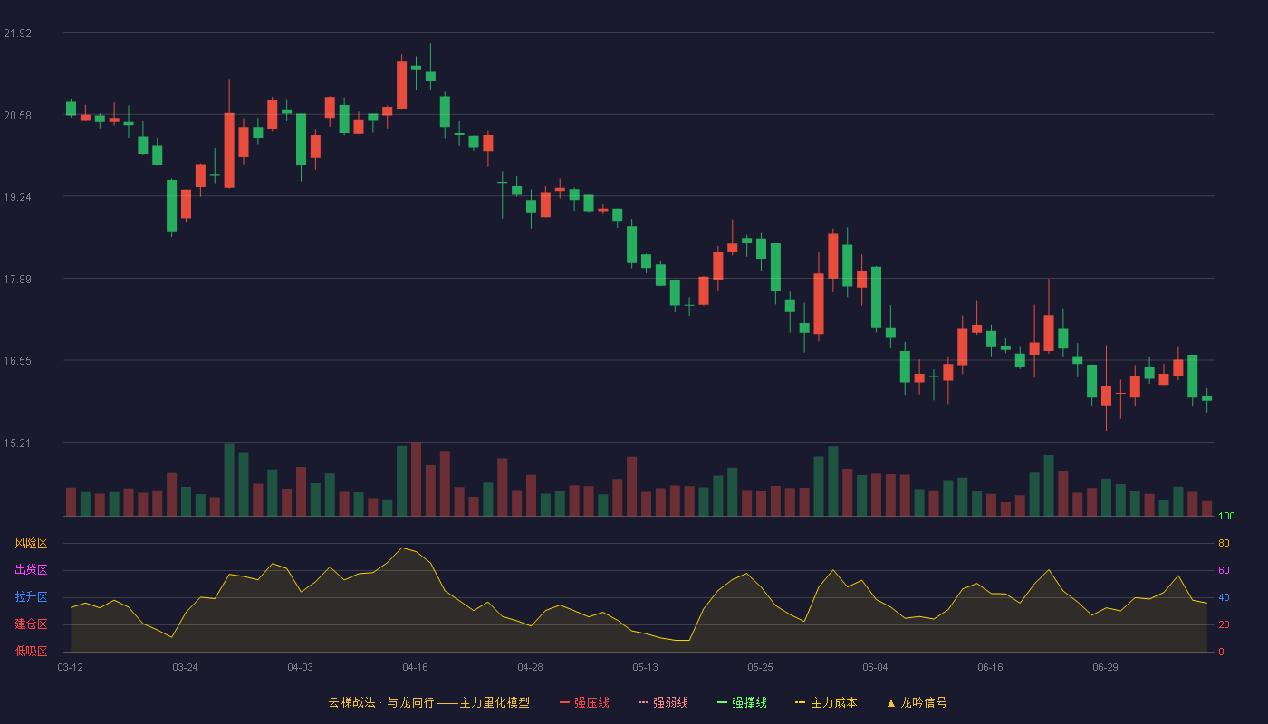Click the 拉升区 zone label
The width and height of the screenshot is (1268, 724).
pyautogui.click(x=31, y=597)
